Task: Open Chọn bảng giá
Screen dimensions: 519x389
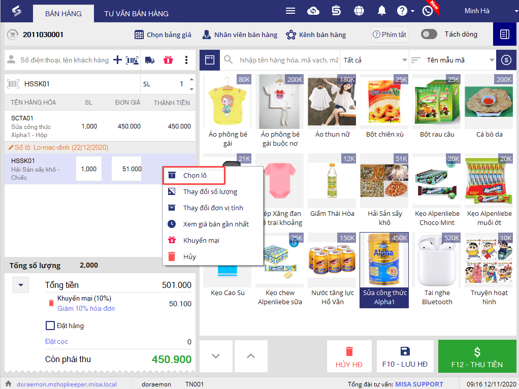Action: tap(163, 35)
